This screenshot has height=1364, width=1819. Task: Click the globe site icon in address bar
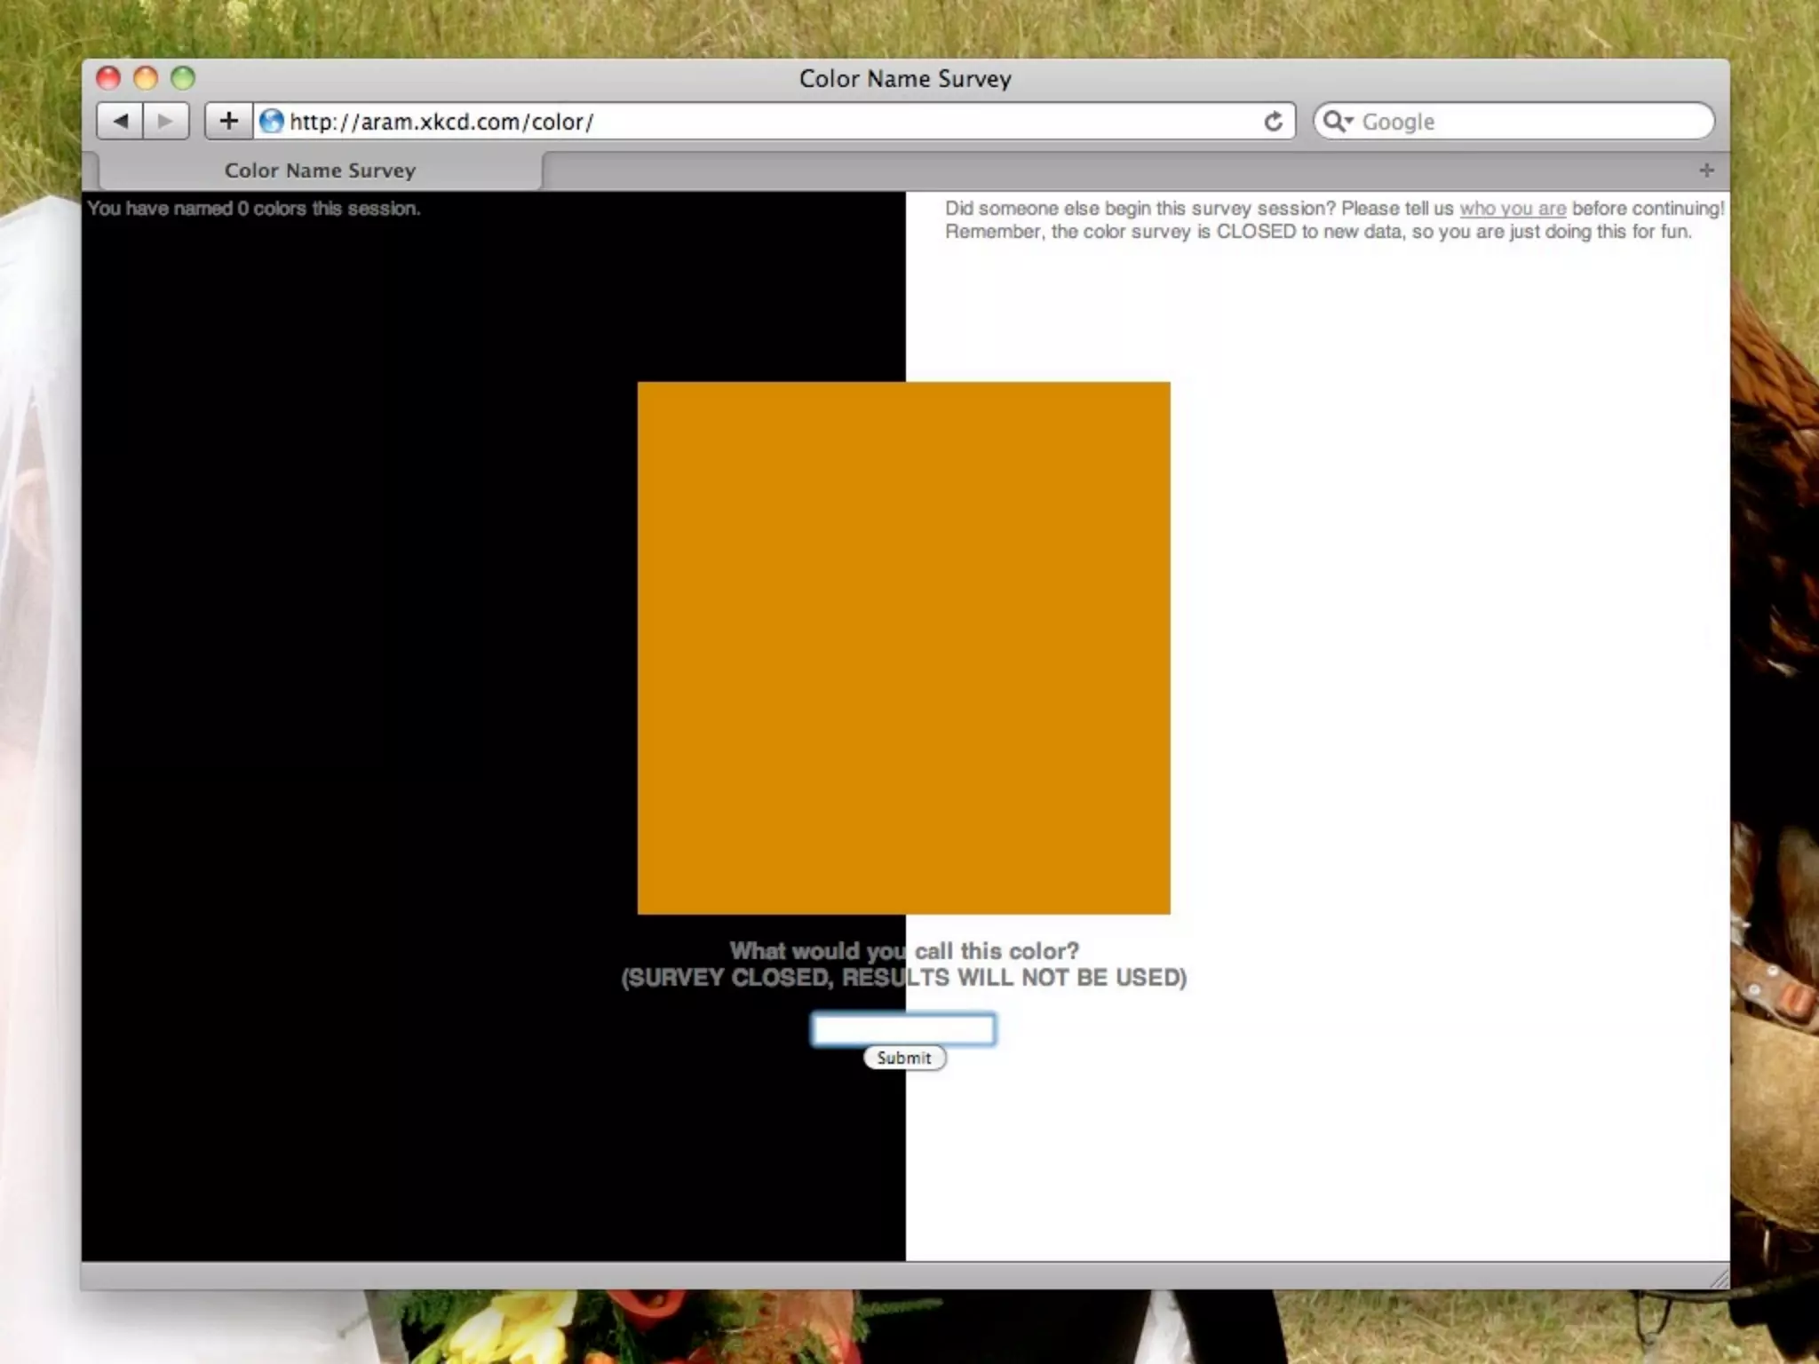272,121
